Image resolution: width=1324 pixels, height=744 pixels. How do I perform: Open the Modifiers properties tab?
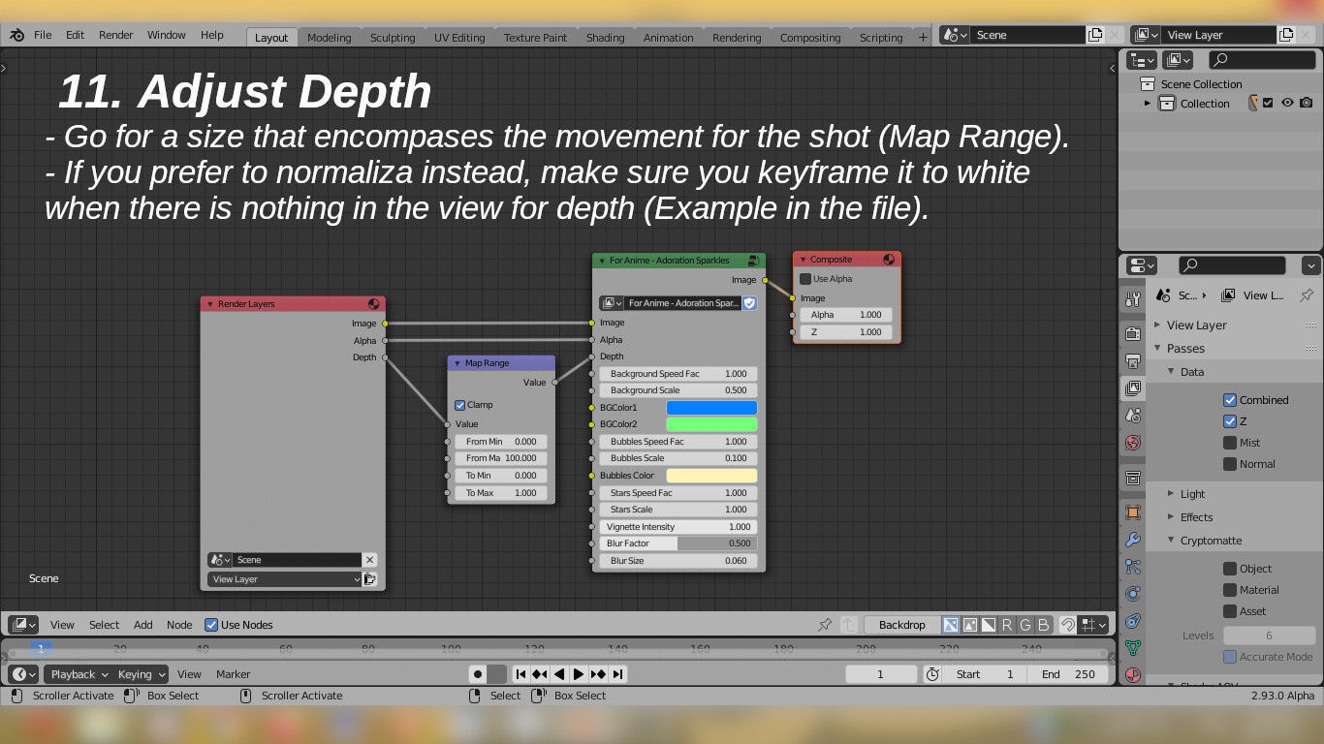point(1132,539)
